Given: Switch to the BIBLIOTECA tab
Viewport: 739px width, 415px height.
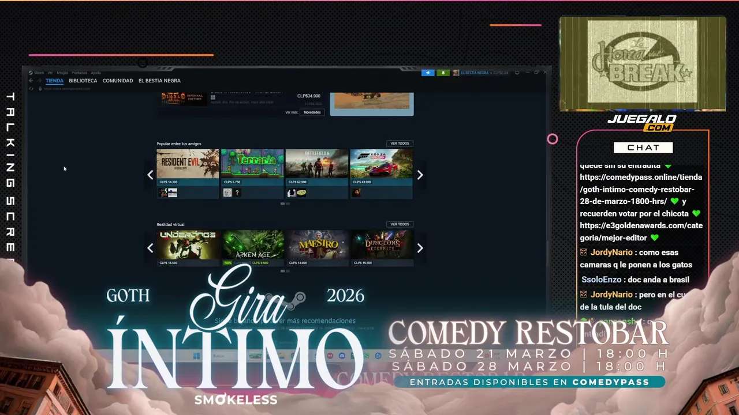Looking at the screenshot, I should coord(83,81).
